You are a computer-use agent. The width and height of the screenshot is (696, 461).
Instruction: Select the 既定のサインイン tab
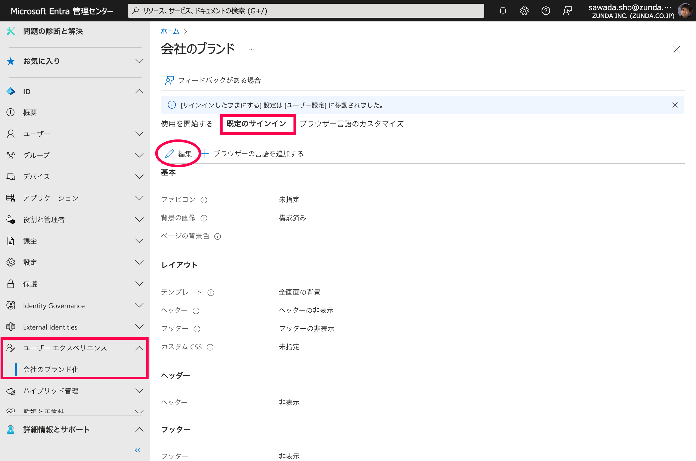(256, 124)
